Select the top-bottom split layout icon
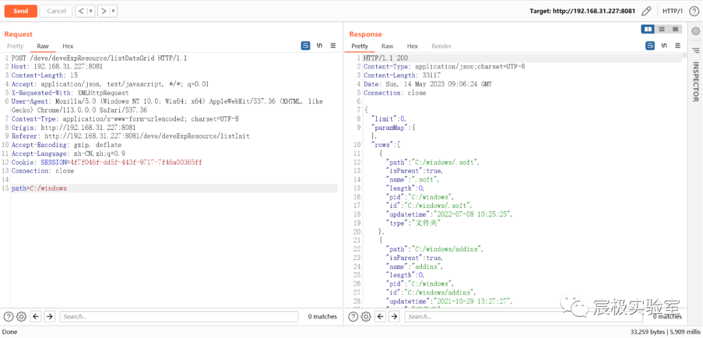Viewport: 703px width, 338px height. (661, 29)
